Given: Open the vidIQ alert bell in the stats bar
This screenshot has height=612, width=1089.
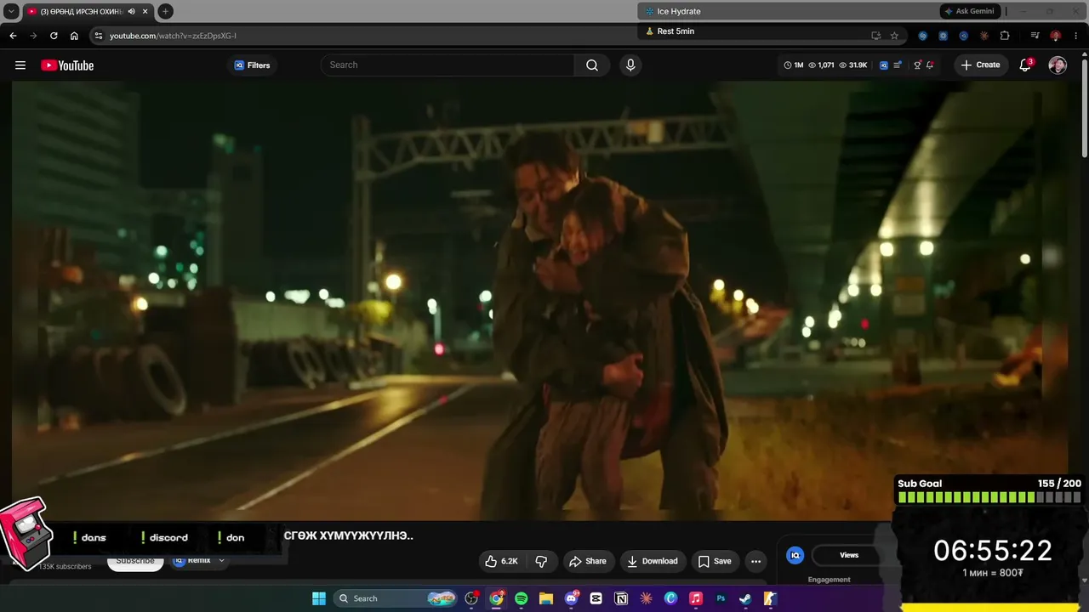Looking at the screenshot, I should 930,65.
